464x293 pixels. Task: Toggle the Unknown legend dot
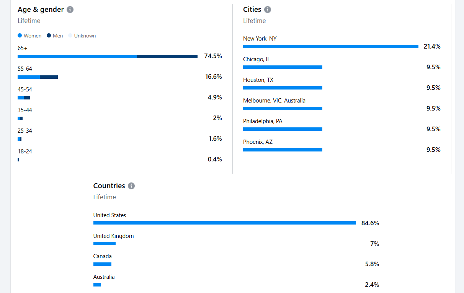coord(70,36)
